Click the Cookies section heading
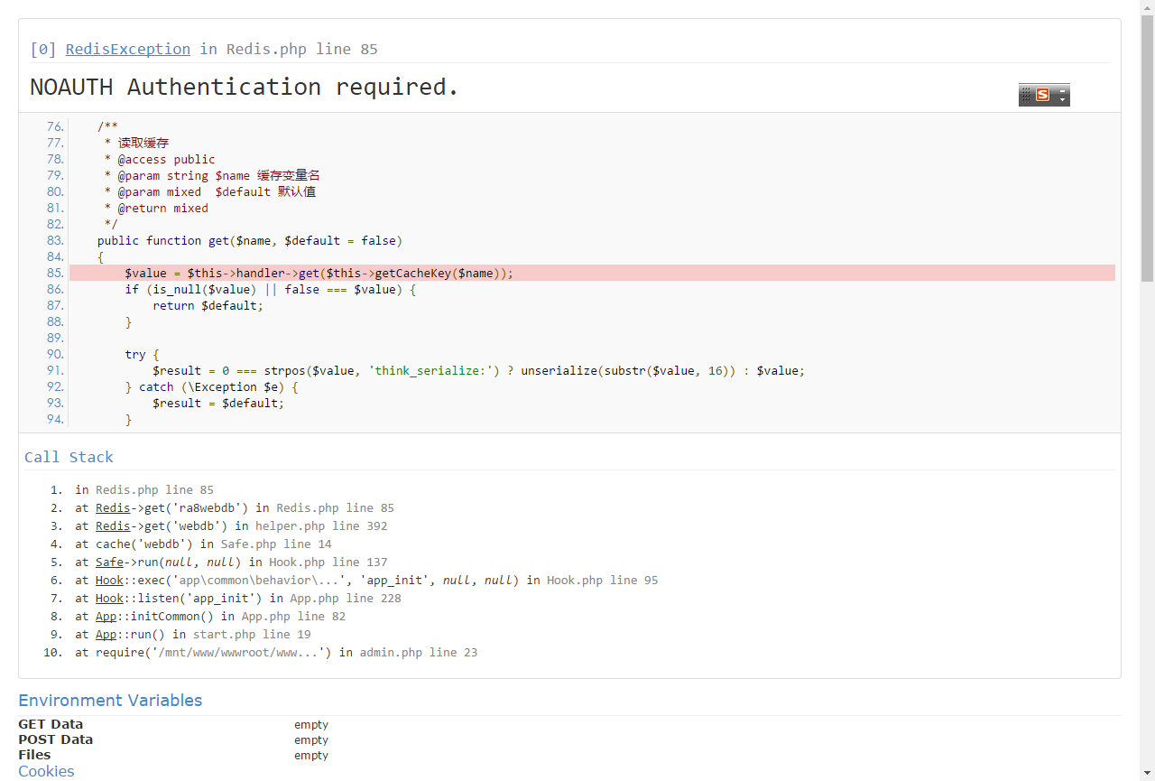The height and width of the screenshot is (781, 1155). [x=46, y=771]
